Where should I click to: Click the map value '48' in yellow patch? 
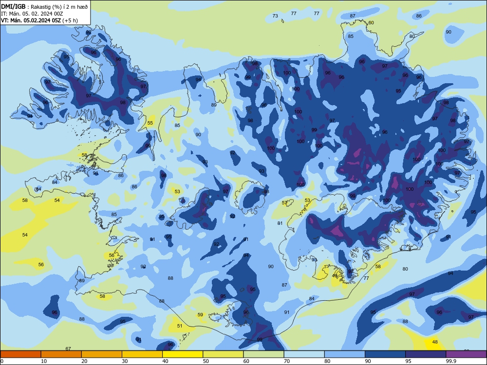[x=435, y=342]
